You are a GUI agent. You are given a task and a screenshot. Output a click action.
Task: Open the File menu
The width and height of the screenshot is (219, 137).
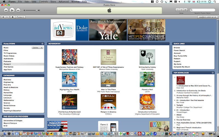tap(20, 2)
